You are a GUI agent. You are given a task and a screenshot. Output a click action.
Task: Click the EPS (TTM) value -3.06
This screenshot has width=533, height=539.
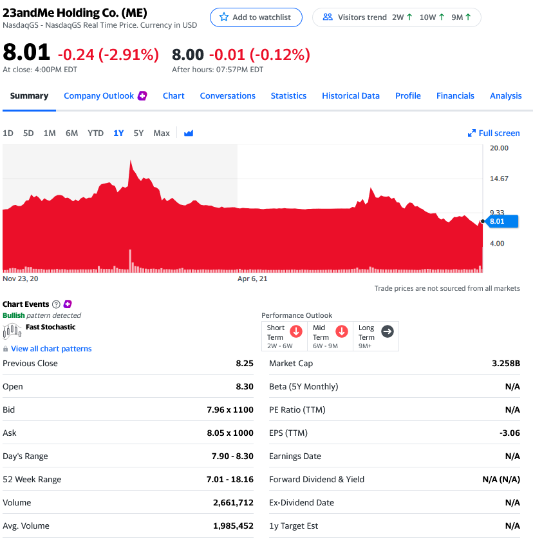pyautogui.click(x=510, y=433)
